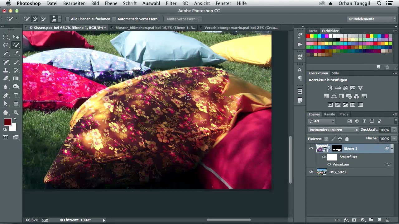
Task: Switch to the Stile tab
Action: pyautogui.click(x=335, y=73)
